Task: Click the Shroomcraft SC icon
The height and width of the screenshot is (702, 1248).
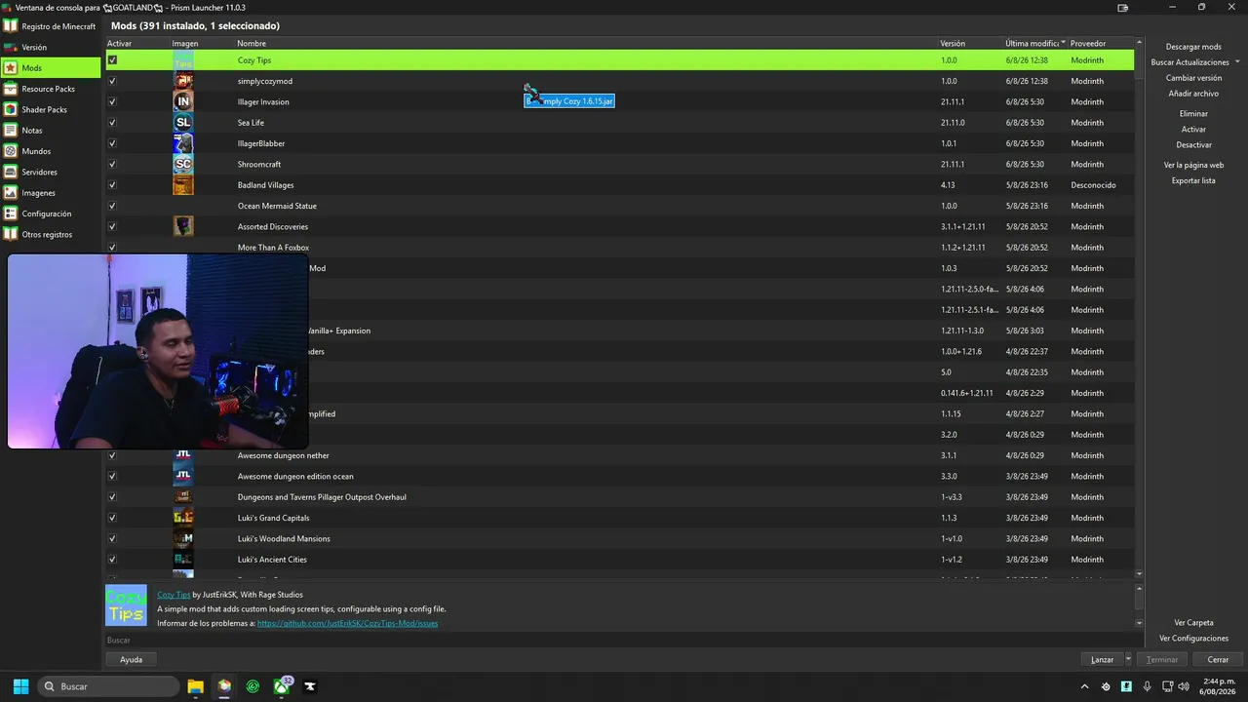Action: [x=183, y=164]
